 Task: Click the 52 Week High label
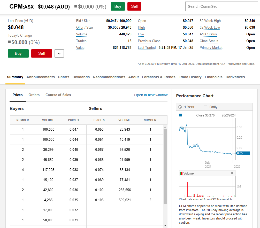210,21
